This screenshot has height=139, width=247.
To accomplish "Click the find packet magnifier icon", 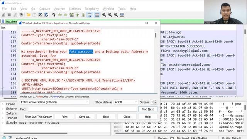I will 54,15.
